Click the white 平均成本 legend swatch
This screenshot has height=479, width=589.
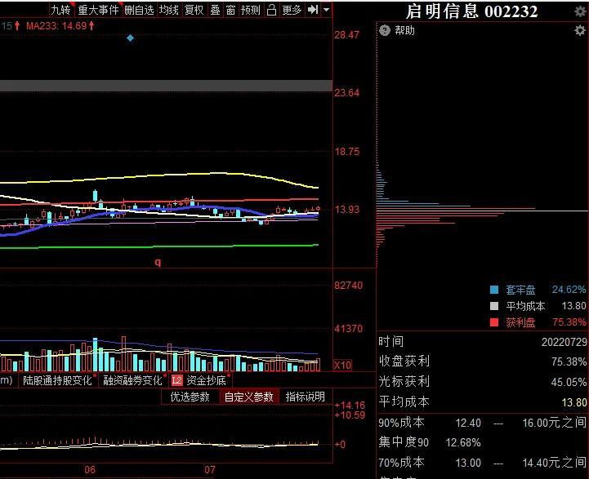494,306
